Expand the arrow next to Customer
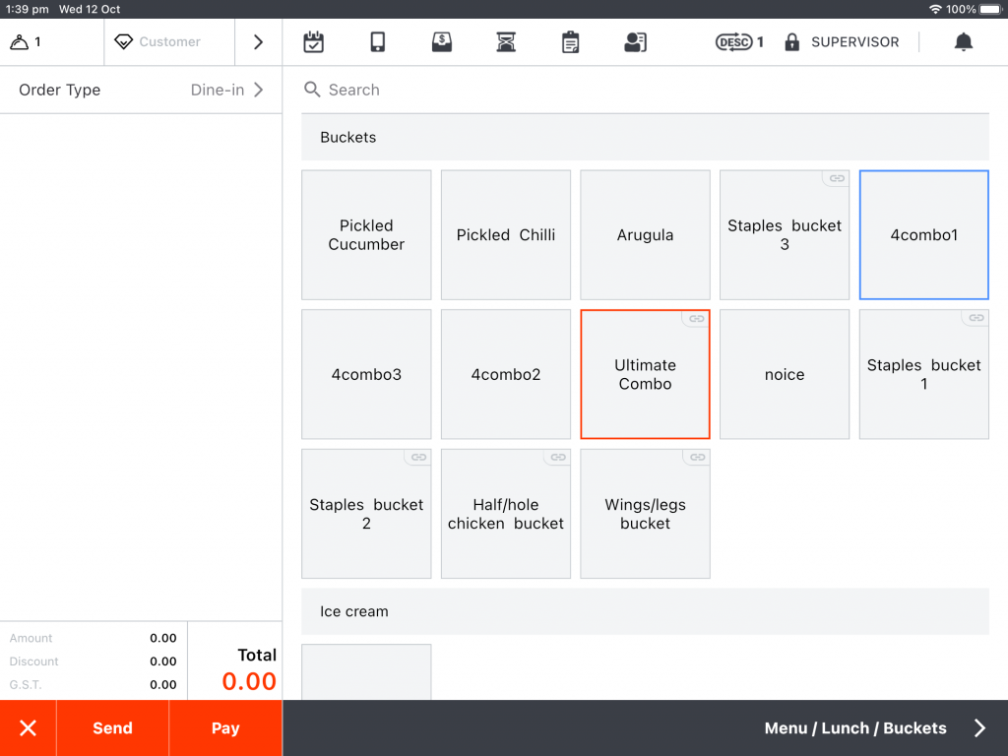The width and height of the screenshot is (1008, 756). tap(258, 42)
